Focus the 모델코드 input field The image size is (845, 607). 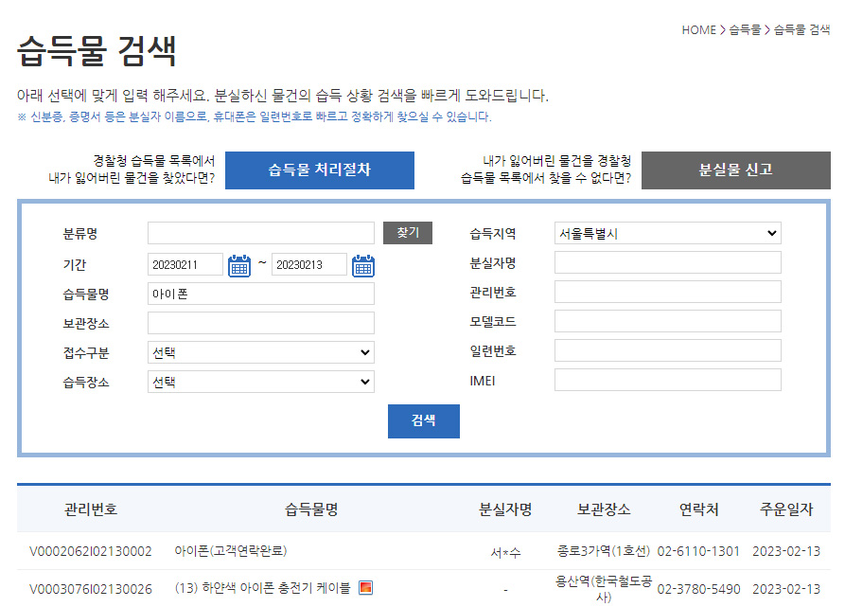(668, 321)
